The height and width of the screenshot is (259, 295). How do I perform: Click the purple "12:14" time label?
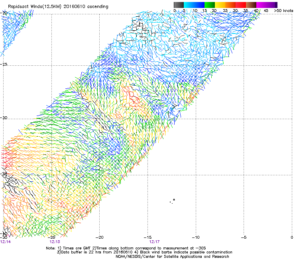pyautogui.click(x=6, y=242)
